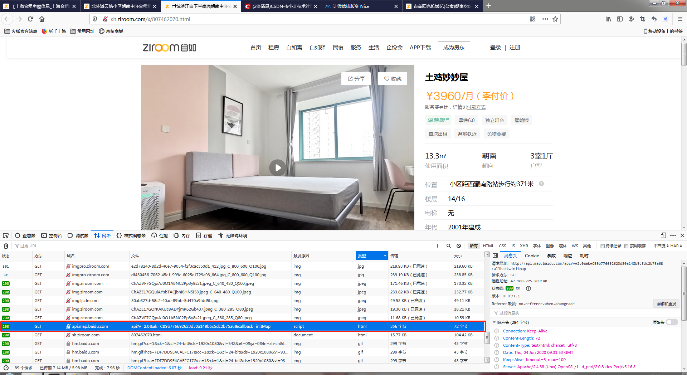
Task: Switch to the Cookie tab in details
Action: pos(532,255)
